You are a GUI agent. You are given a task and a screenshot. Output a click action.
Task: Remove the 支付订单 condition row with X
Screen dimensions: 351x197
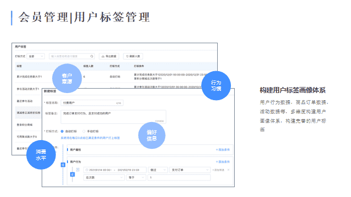(228, 170)
